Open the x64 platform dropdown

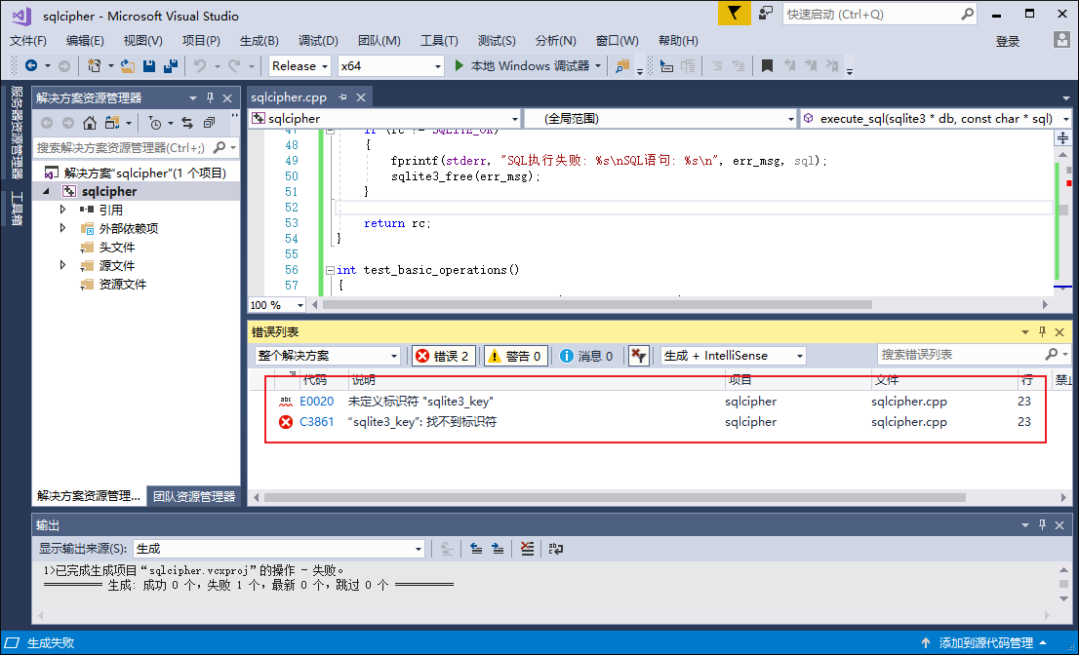(390, 66)
